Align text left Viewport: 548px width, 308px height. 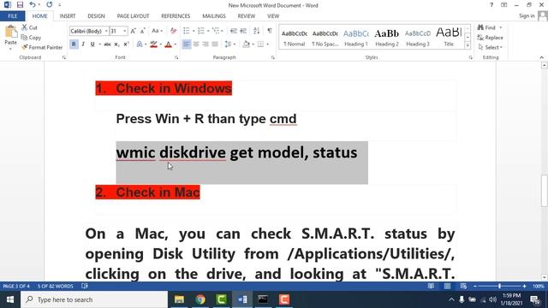pyautogui.click(x=187, y=44)
